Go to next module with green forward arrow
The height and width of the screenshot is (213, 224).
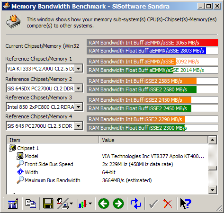(x=118, y=204)
